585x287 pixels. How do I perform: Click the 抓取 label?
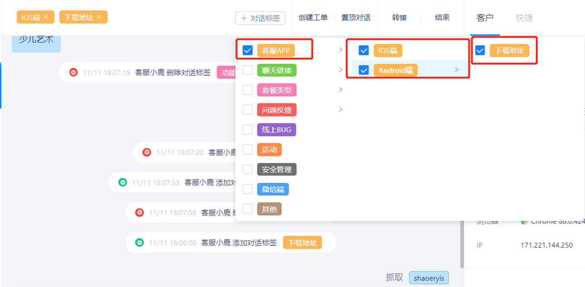click(395, 277)
